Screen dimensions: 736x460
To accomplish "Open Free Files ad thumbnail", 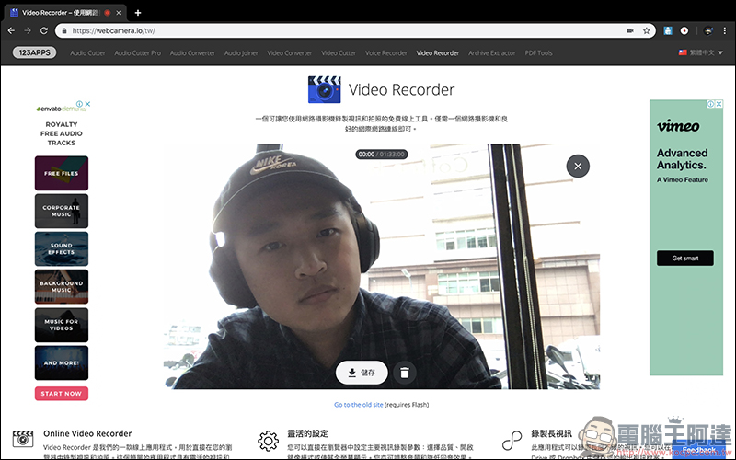I will pos(62,173).
